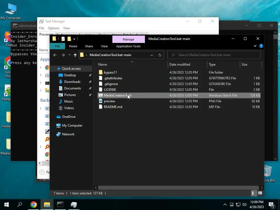Open taskbar search magnifier
The height and width of the screenshot is (210, 280).
(20, 204)
